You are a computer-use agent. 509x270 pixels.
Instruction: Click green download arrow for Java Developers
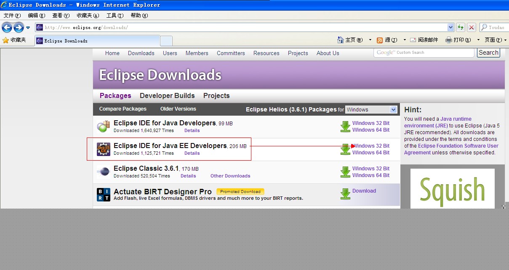coord(345,126)
